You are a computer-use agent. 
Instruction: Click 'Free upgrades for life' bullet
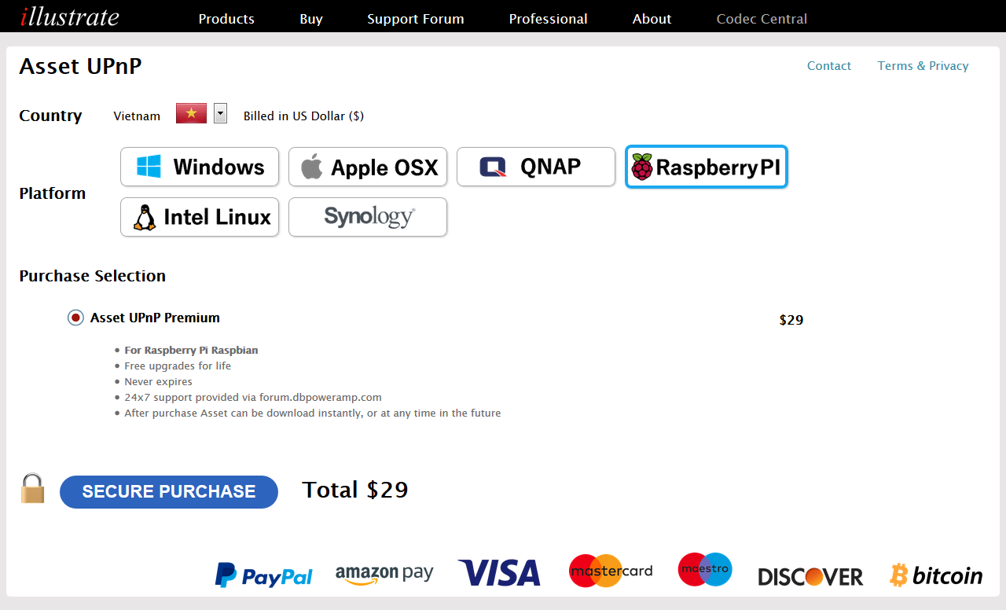point(178,366)
